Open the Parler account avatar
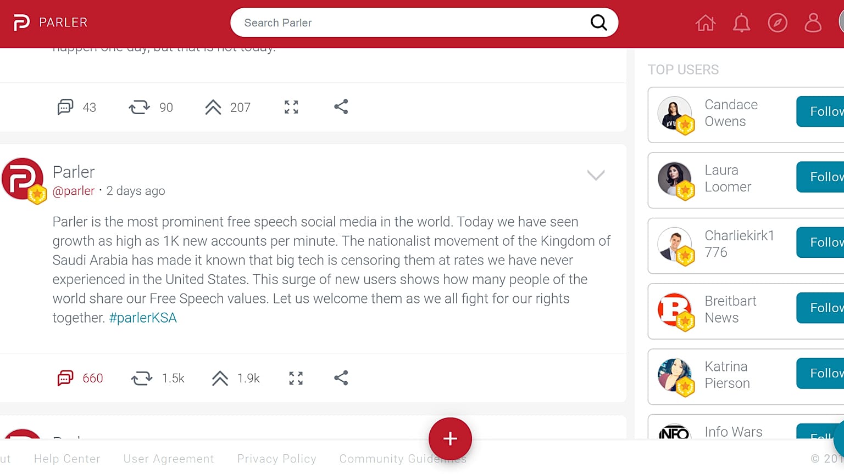 (x=23, y=179)
